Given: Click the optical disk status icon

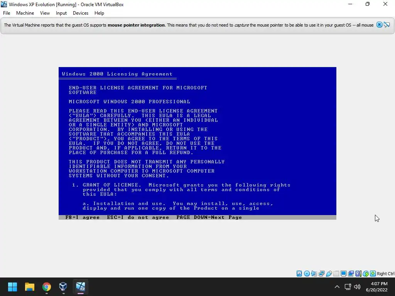Looking at the screenshot, I should point(307,274).
